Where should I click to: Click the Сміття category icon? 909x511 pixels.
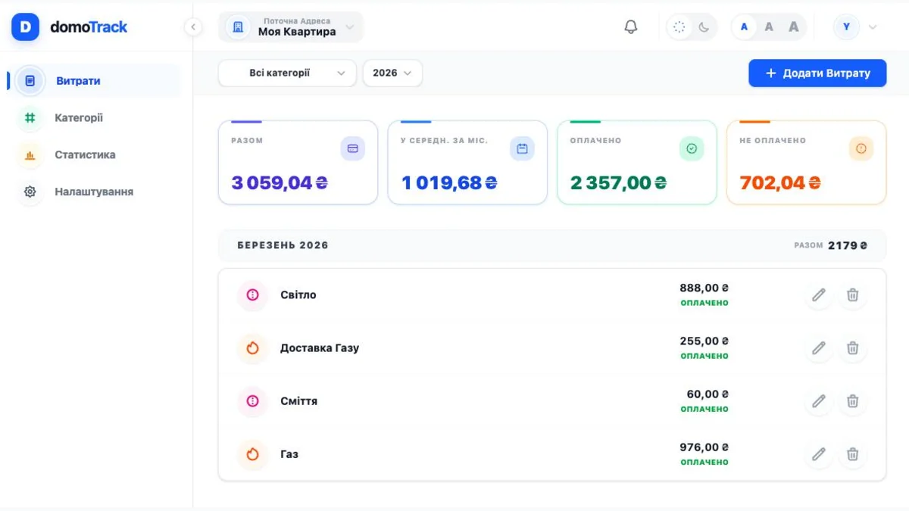pos(253,401)
